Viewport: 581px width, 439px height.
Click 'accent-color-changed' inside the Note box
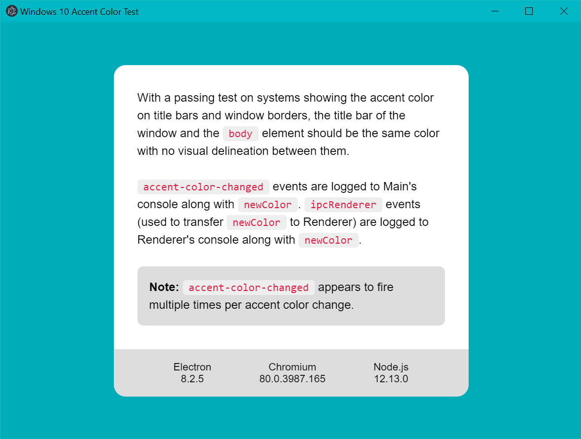[249, 288]
